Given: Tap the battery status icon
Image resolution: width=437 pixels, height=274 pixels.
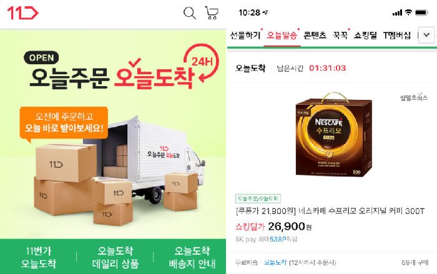Looking at the screenshot, I should click(421, 12).
